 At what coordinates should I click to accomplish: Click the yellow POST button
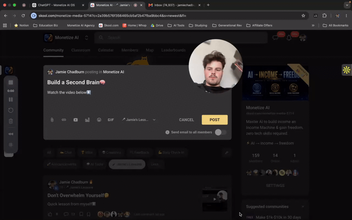[214, 120]
